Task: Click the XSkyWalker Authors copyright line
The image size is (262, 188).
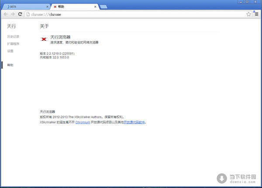Action: click(x=82, y=117)
